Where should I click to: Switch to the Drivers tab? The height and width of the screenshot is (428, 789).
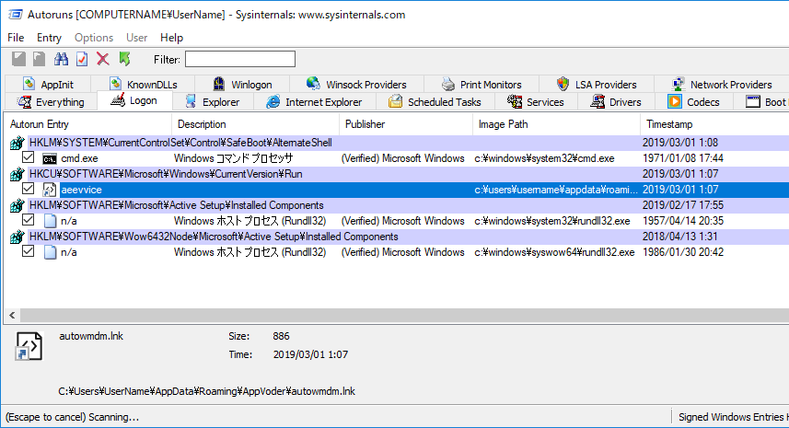tap(616, 102)
